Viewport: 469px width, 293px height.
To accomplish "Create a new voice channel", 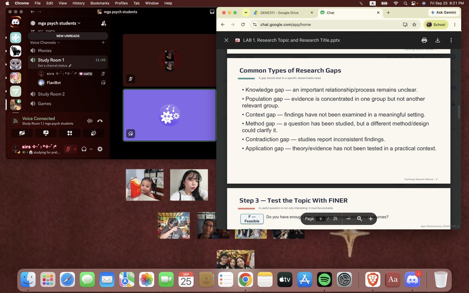I will point(103,43).
